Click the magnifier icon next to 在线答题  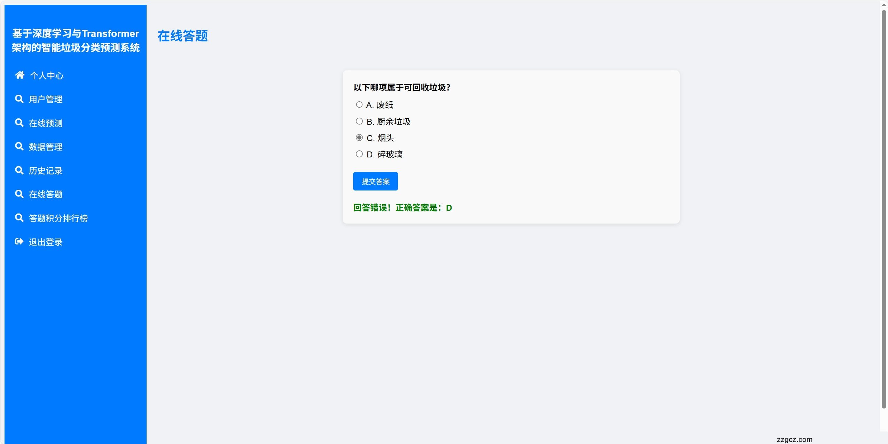(x=19, y=194)
